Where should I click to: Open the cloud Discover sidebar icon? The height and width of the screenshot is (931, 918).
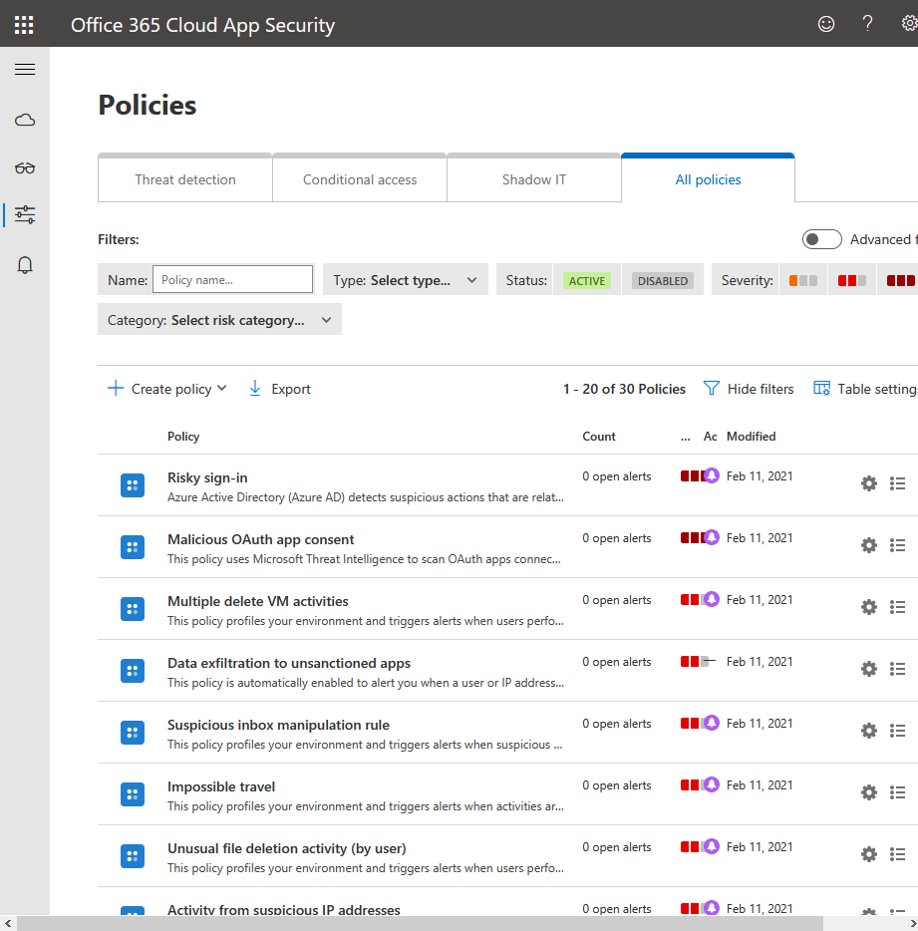tap(25, 121)
